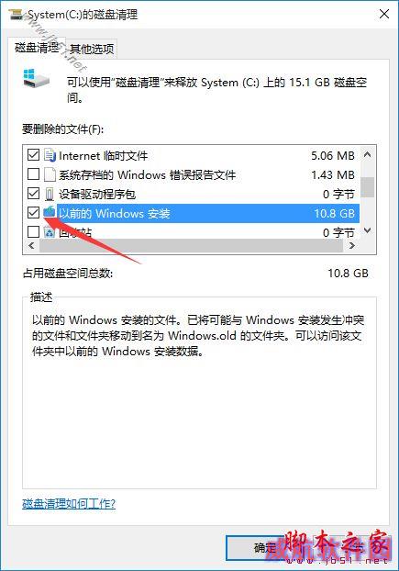Click the file list scroll down arrow

tap(368, 230)
